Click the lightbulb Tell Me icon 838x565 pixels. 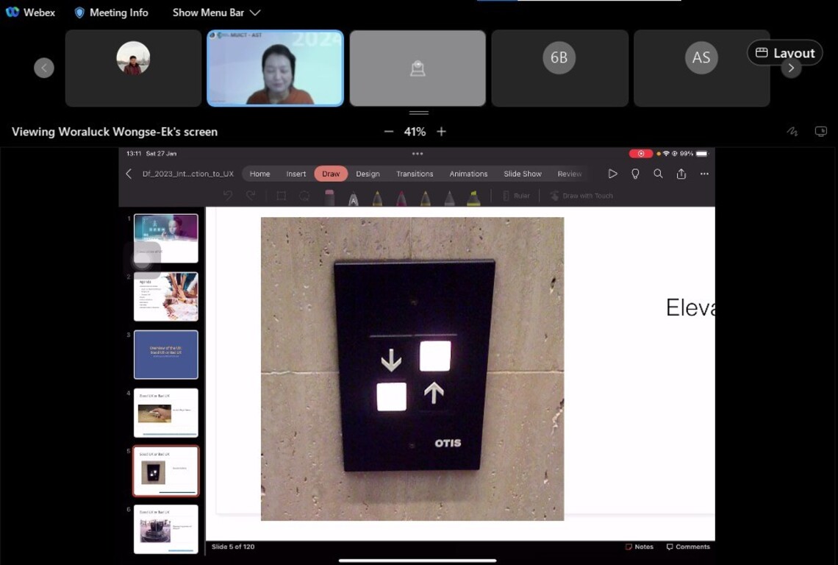pos(635,174)
